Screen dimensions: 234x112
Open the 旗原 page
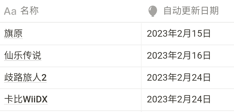[13, 34]
